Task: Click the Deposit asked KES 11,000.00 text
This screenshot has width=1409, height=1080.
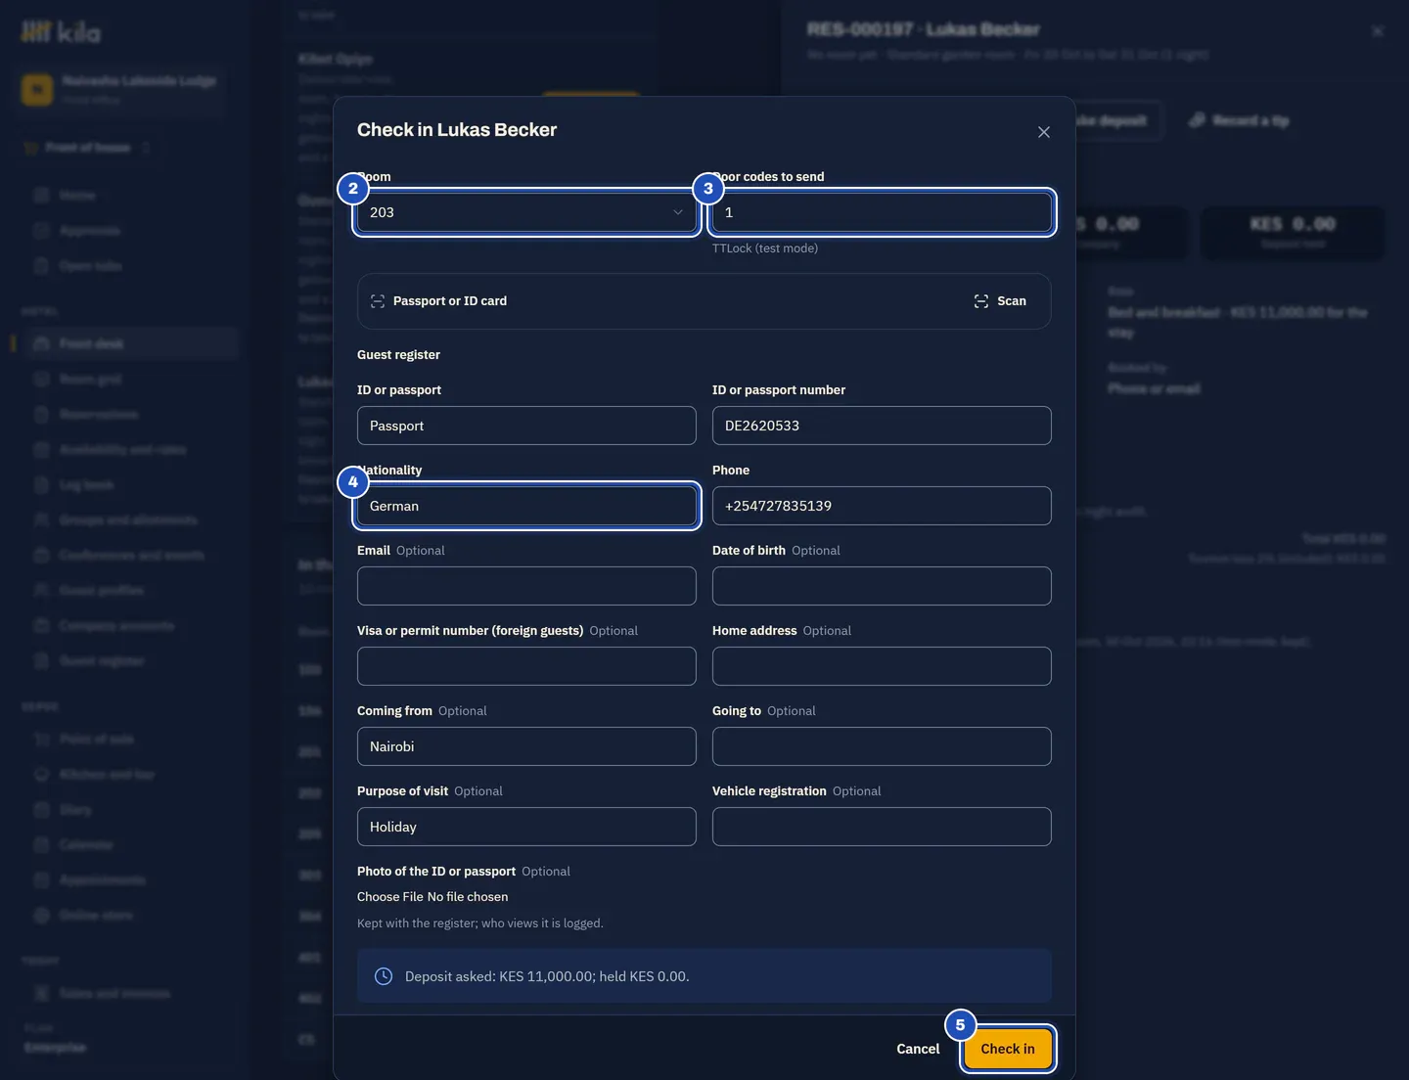Action: pos(547,976)
